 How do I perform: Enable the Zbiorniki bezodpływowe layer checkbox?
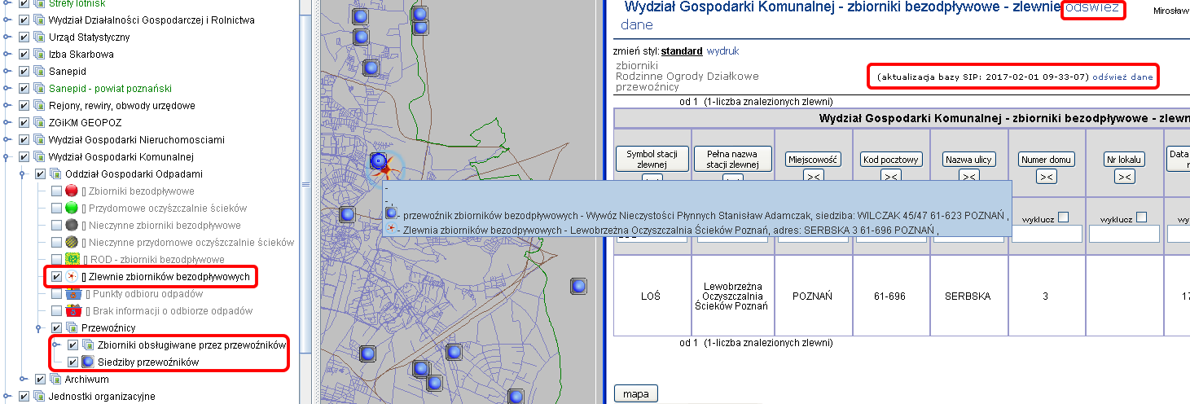(x=55, y=191)
